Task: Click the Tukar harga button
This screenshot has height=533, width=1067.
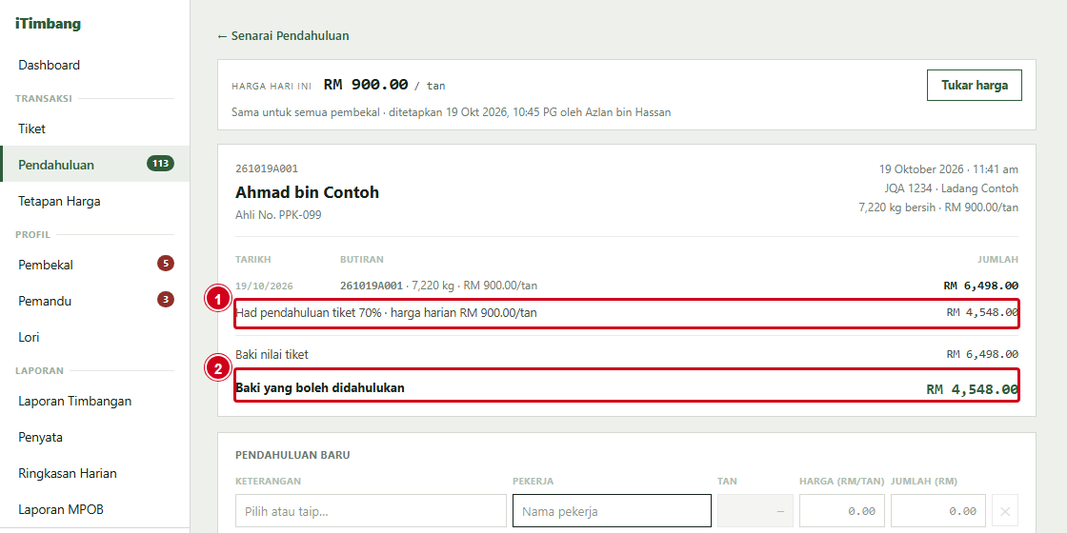Action: coord(975,85)
